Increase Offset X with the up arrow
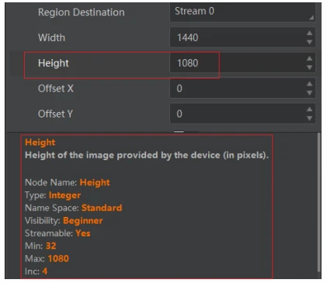This screenshot has width=327, height=283. click(x=309, y=84)
